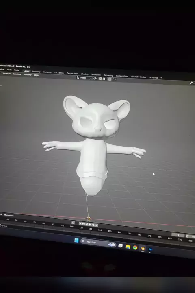Open the Windows Start menu
Screen dimensions: 195x293
pos(76,241)
